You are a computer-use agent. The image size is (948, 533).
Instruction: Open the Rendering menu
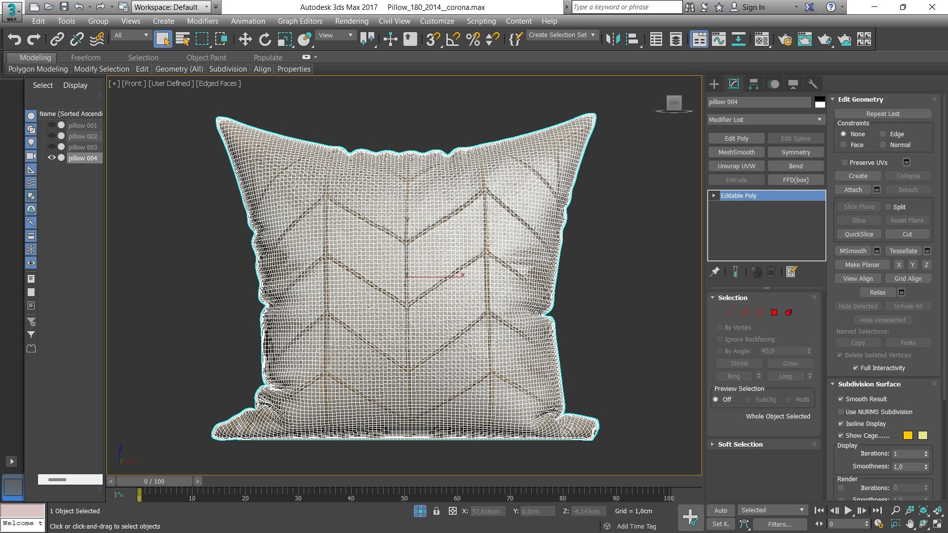[352, 21]
